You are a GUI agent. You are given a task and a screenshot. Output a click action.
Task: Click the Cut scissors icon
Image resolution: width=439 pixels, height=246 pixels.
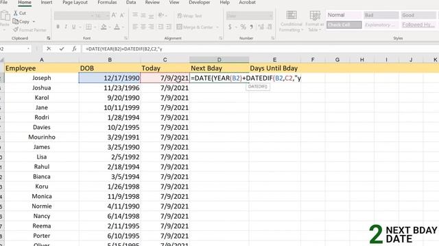coord(16,13)
